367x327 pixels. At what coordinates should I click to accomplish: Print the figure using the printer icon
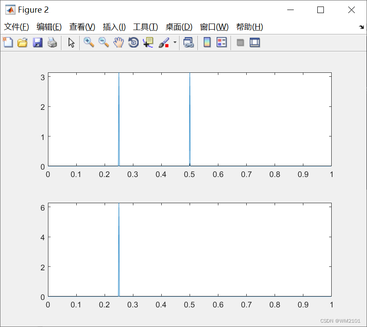tap(52, 43)
